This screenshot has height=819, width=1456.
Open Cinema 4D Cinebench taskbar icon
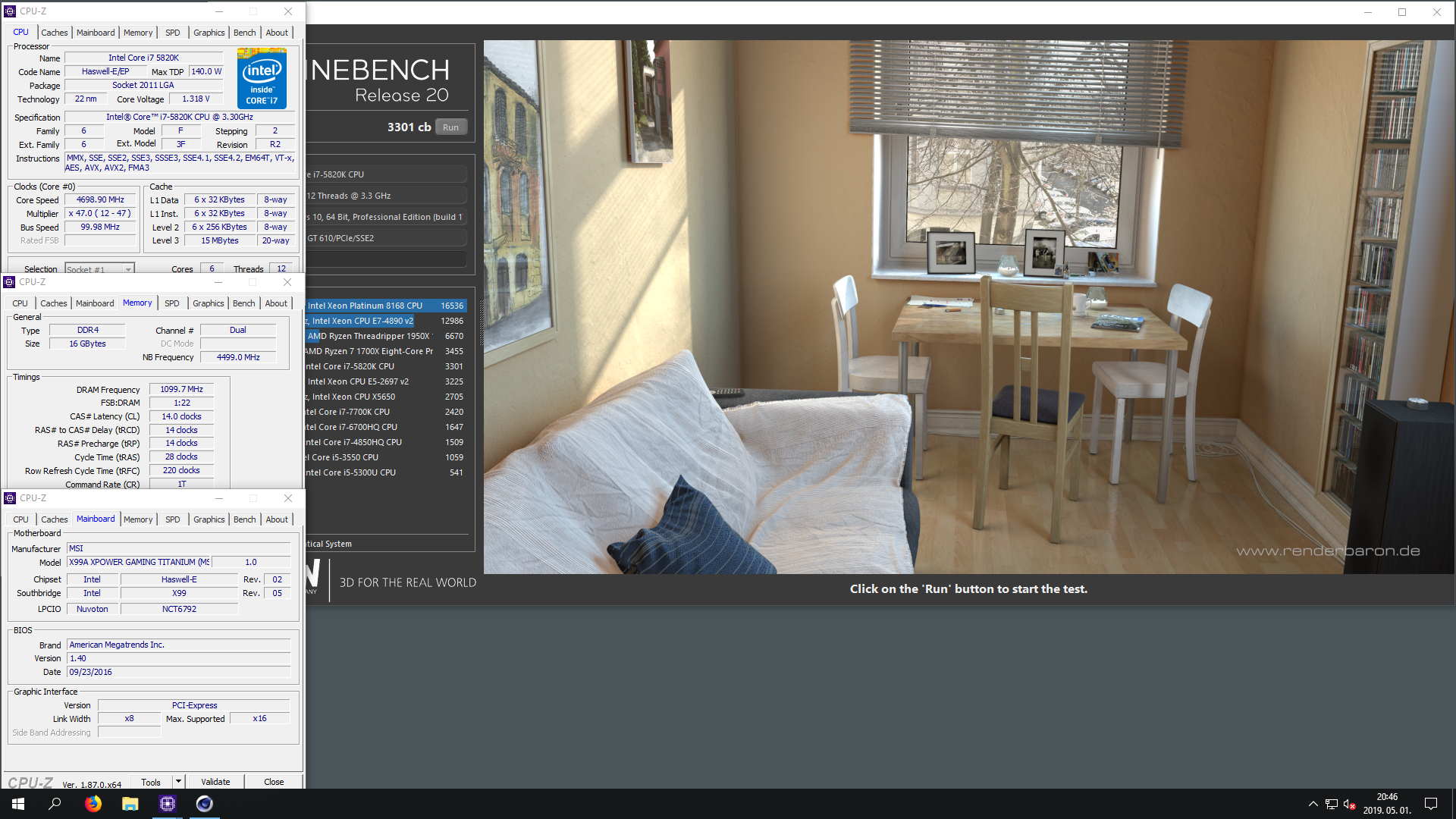coord(204,804)
